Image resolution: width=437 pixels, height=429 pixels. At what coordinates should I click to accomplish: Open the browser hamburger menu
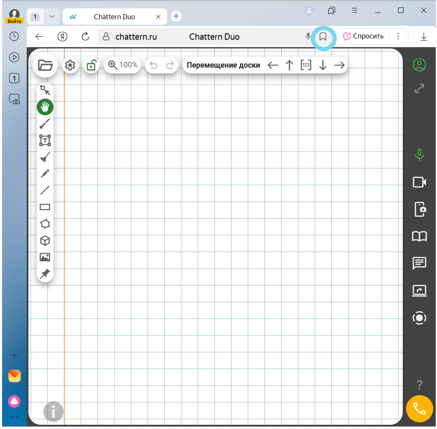click(x=354, y=10)
